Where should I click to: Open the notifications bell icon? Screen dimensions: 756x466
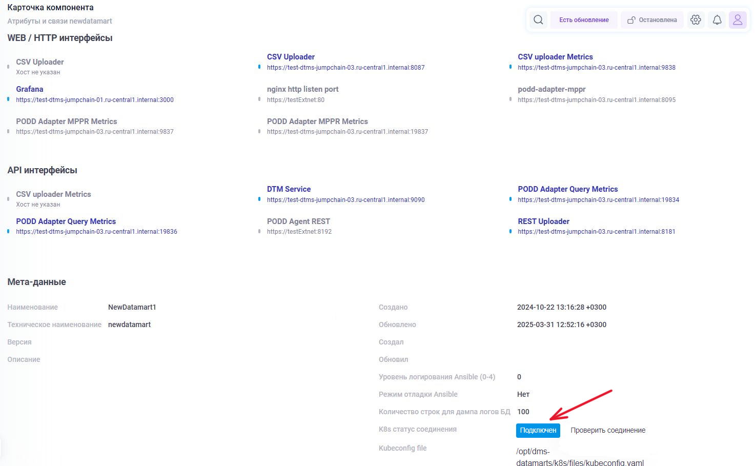coord(717,20)
